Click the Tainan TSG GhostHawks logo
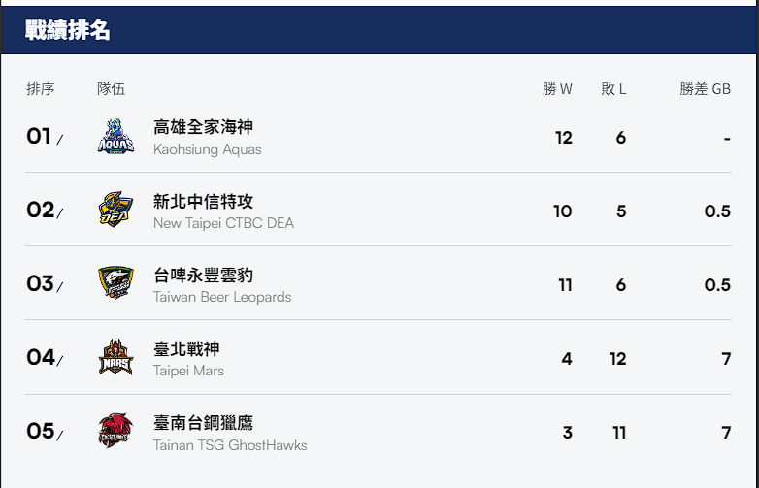759x488 pixels. pos(115,432)
